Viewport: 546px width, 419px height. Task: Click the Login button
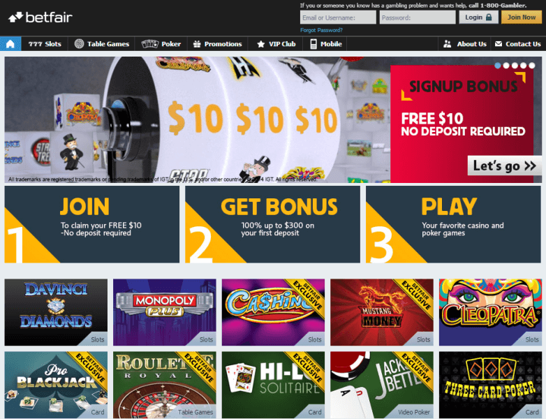tap(478, 17)
